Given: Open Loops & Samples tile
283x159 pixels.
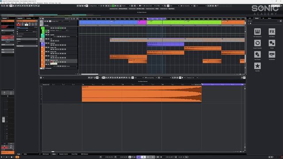Looking at the screenshot, I should point(257,43).
